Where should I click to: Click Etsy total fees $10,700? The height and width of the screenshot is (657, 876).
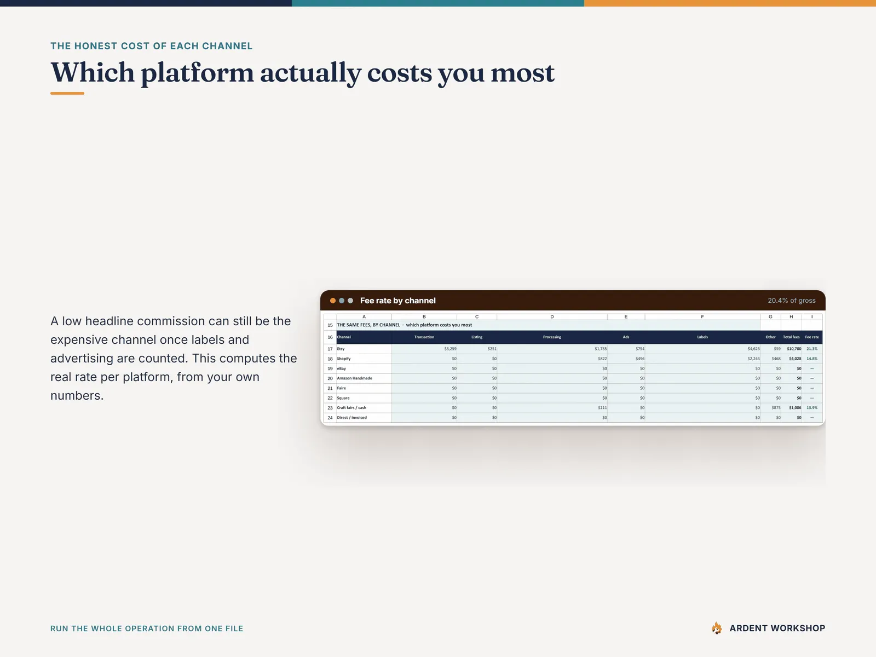794,349
